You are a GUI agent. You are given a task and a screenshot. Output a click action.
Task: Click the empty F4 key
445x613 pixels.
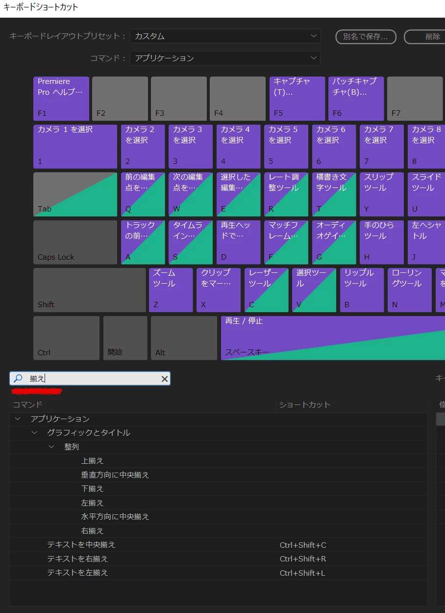tap(238, 99)
